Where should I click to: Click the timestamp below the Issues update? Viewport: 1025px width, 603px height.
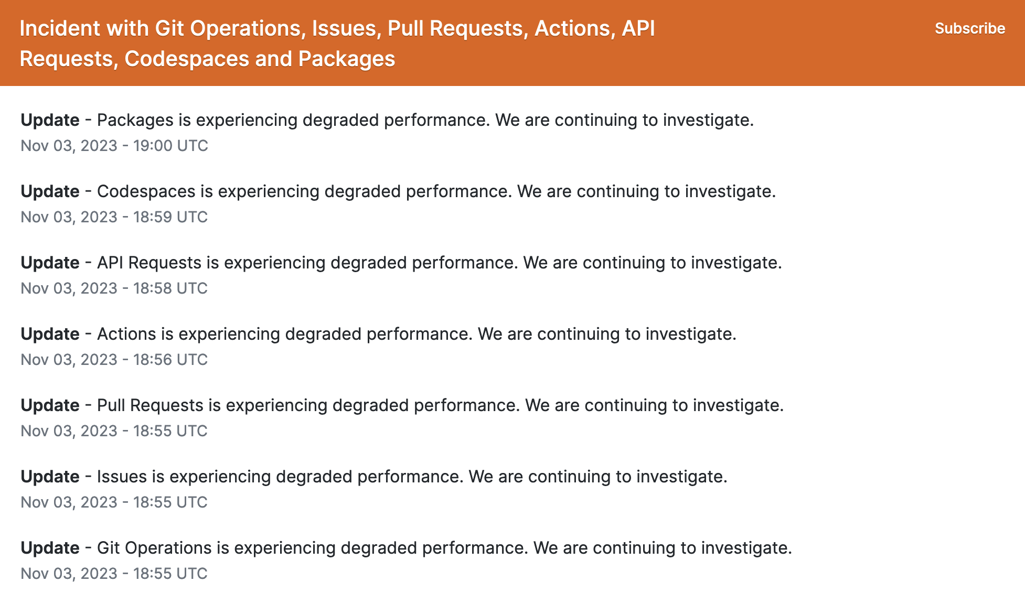(x=114, y=502)
